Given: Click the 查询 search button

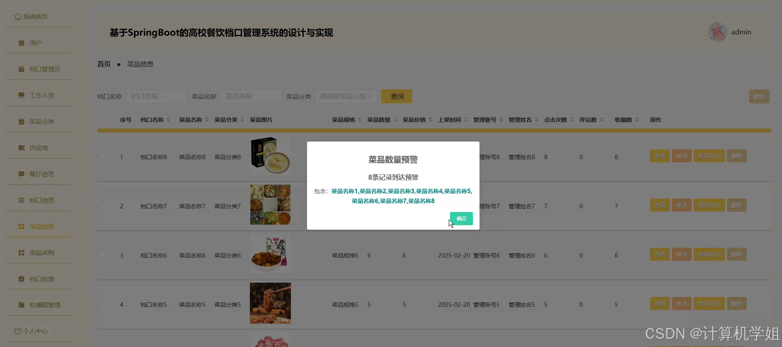Looking at the screenshot, I should pyautogui.click(x=397, y=96).
